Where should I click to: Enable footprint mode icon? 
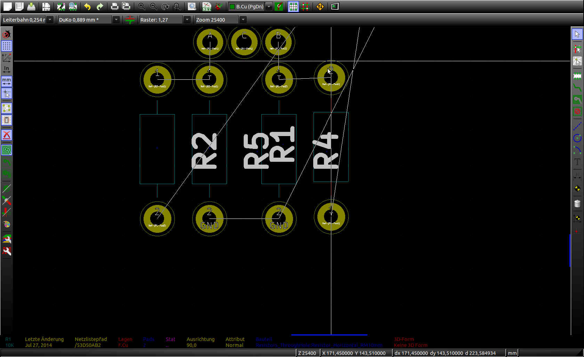point(293,6)
